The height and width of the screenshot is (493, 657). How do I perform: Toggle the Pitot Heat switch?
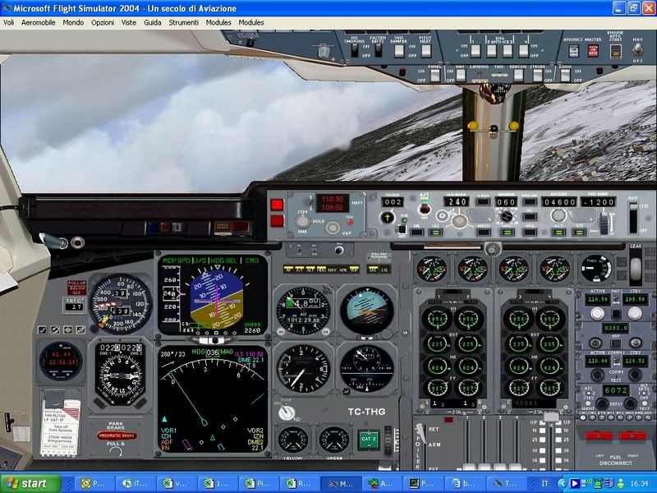425,51
